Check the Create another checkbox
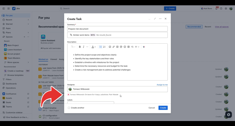235x126 pixels. [x=69, y=108]
